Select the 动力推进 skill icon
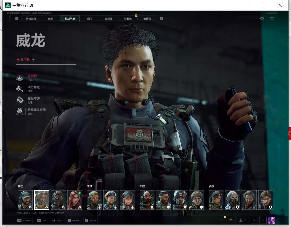The width and height of the screenshot is (291, 227). click(20, 89)
